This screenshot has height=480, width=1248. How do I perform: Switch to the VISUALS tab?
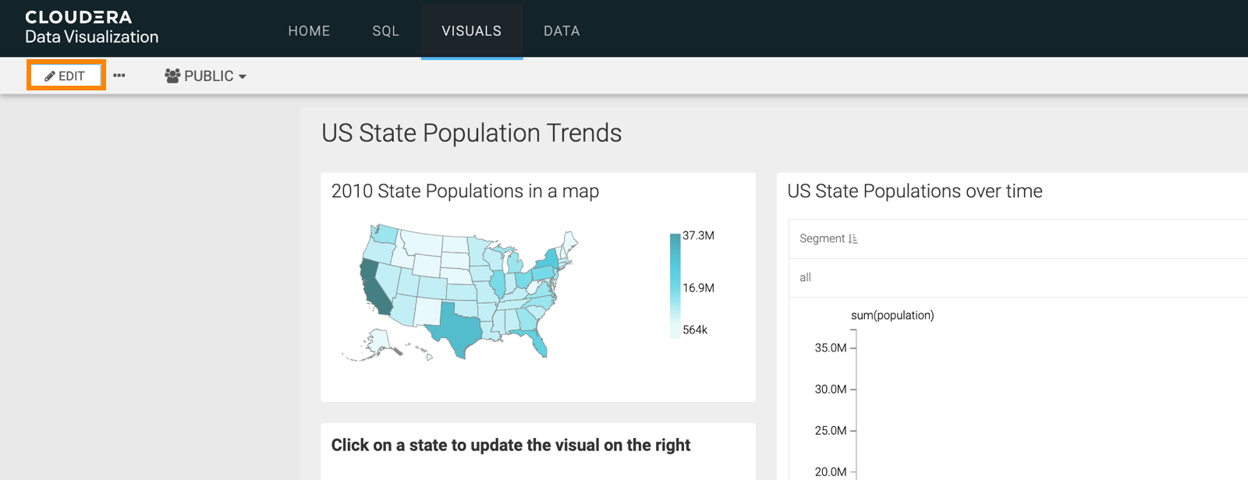tap(471, 30)
